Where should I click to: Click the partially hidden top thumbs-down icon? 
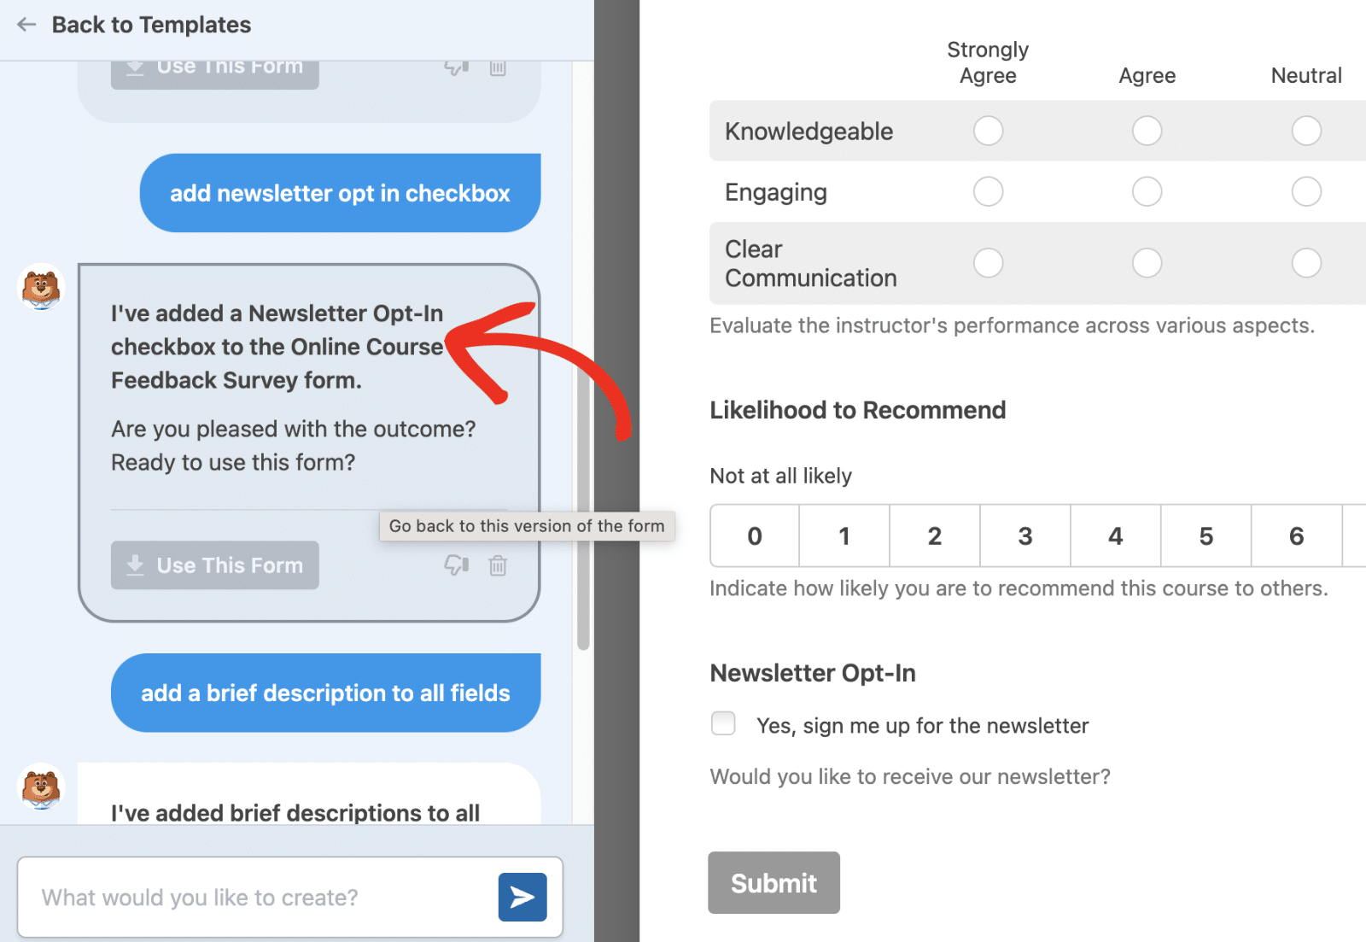[457, 68]
